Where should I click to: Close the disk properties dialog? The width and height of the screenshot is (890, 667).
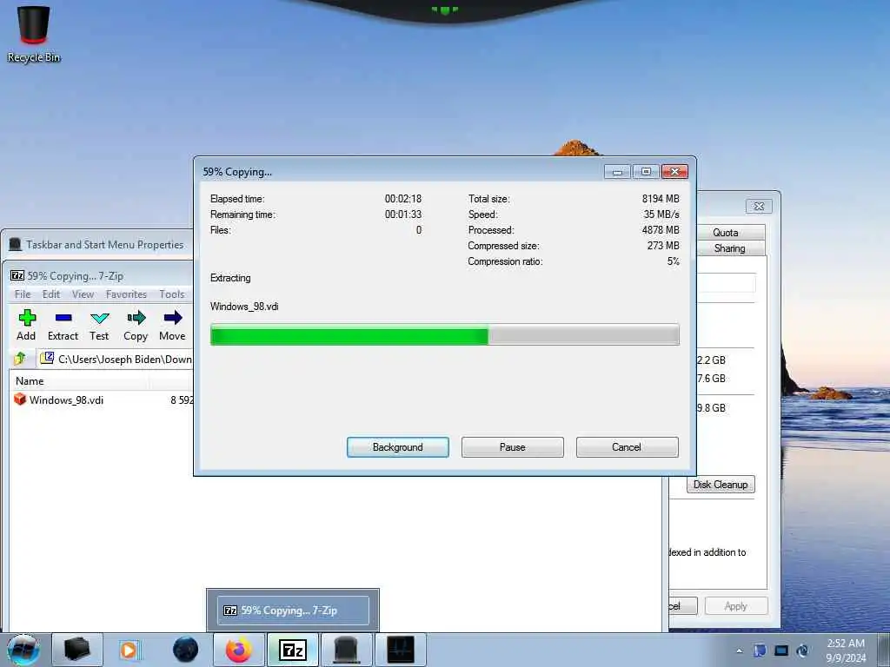[x=759, y=207]
